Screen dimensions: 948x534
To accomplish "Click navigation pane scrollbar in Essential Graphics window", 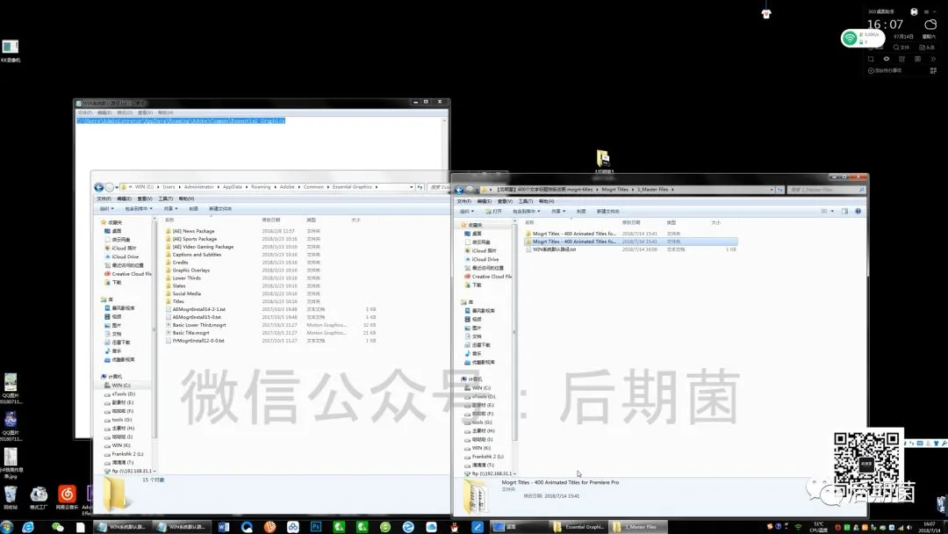I will pyautogui.click(x=154, y=329).
